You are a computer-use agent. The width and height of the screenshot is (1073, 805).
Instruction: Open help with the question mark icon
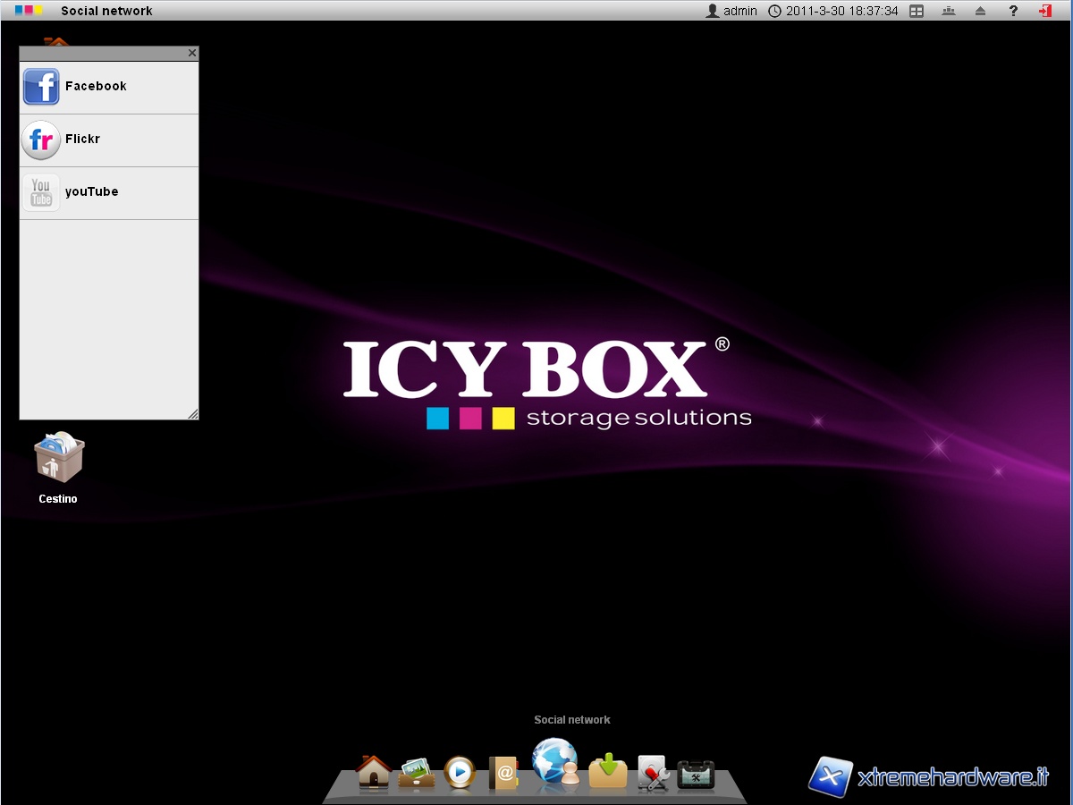click(1013, 11)
